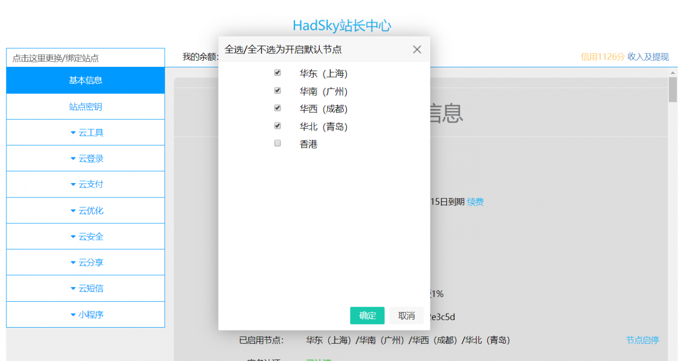Screen dimensions: 682x361
Task: Click the 我的余额 label
Action: 200,57
